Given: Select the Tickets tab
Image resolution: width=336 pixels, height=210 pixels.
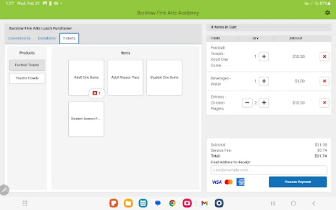Looking at the screenshot, I should pos(69,38).
